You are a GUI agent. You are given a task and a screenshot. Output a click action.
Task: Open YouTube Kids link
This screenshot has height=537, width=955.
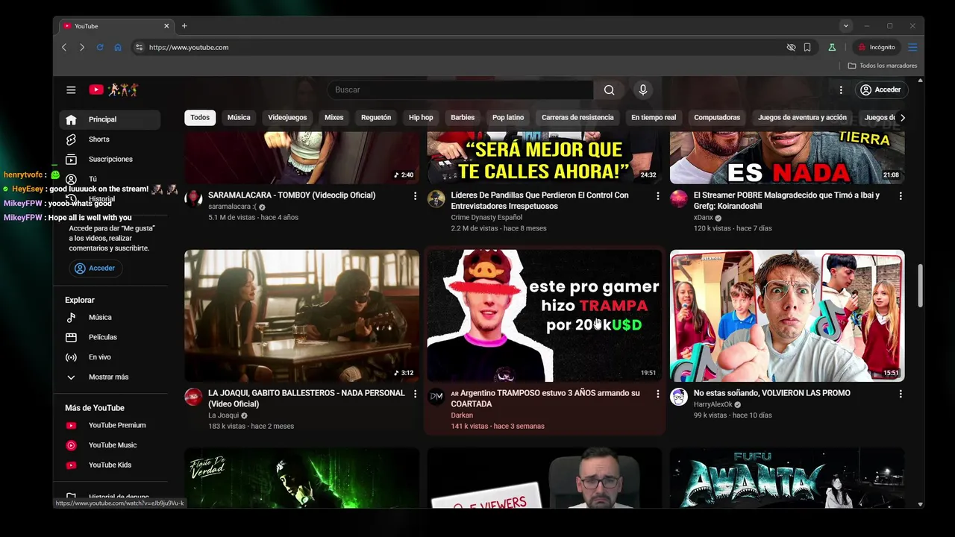point(110,465)
